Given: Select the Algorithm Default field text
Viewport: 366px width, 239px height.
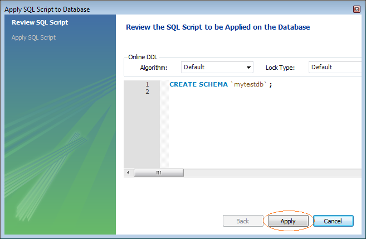Looking at the screenshot, I should point(194,67).
